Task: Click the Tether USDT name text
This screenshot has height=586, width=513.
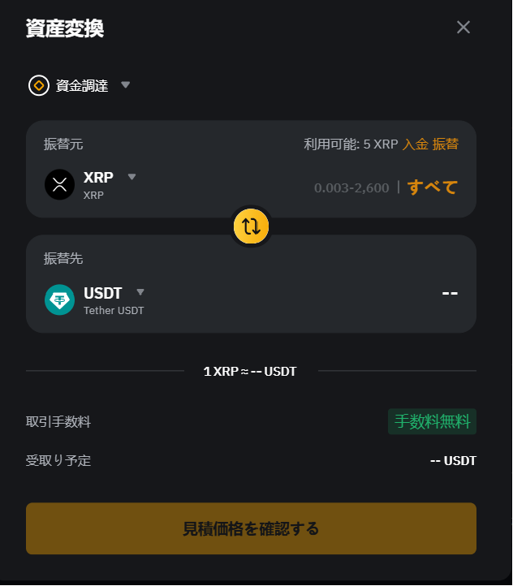Action: [114, 310]
